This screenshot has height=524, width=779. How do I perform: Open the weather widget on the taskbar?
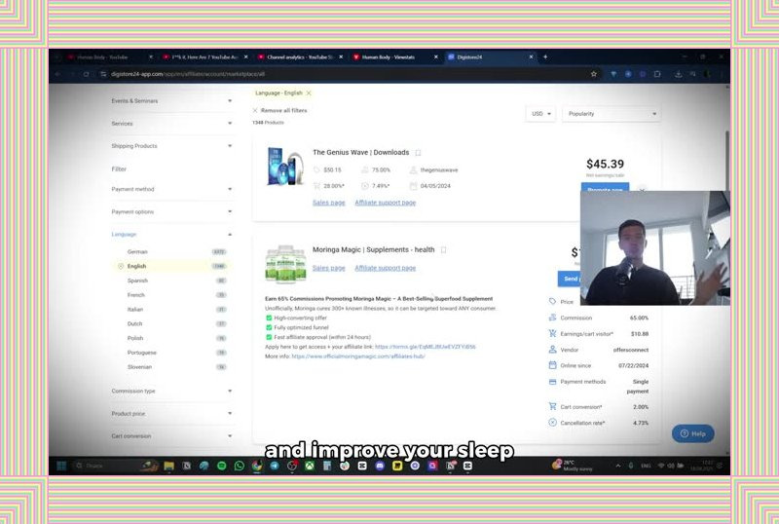(573, 466)
